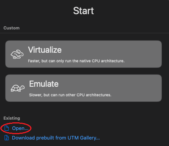Open an existing virtual machine via Open...

(x=20, y=128)
